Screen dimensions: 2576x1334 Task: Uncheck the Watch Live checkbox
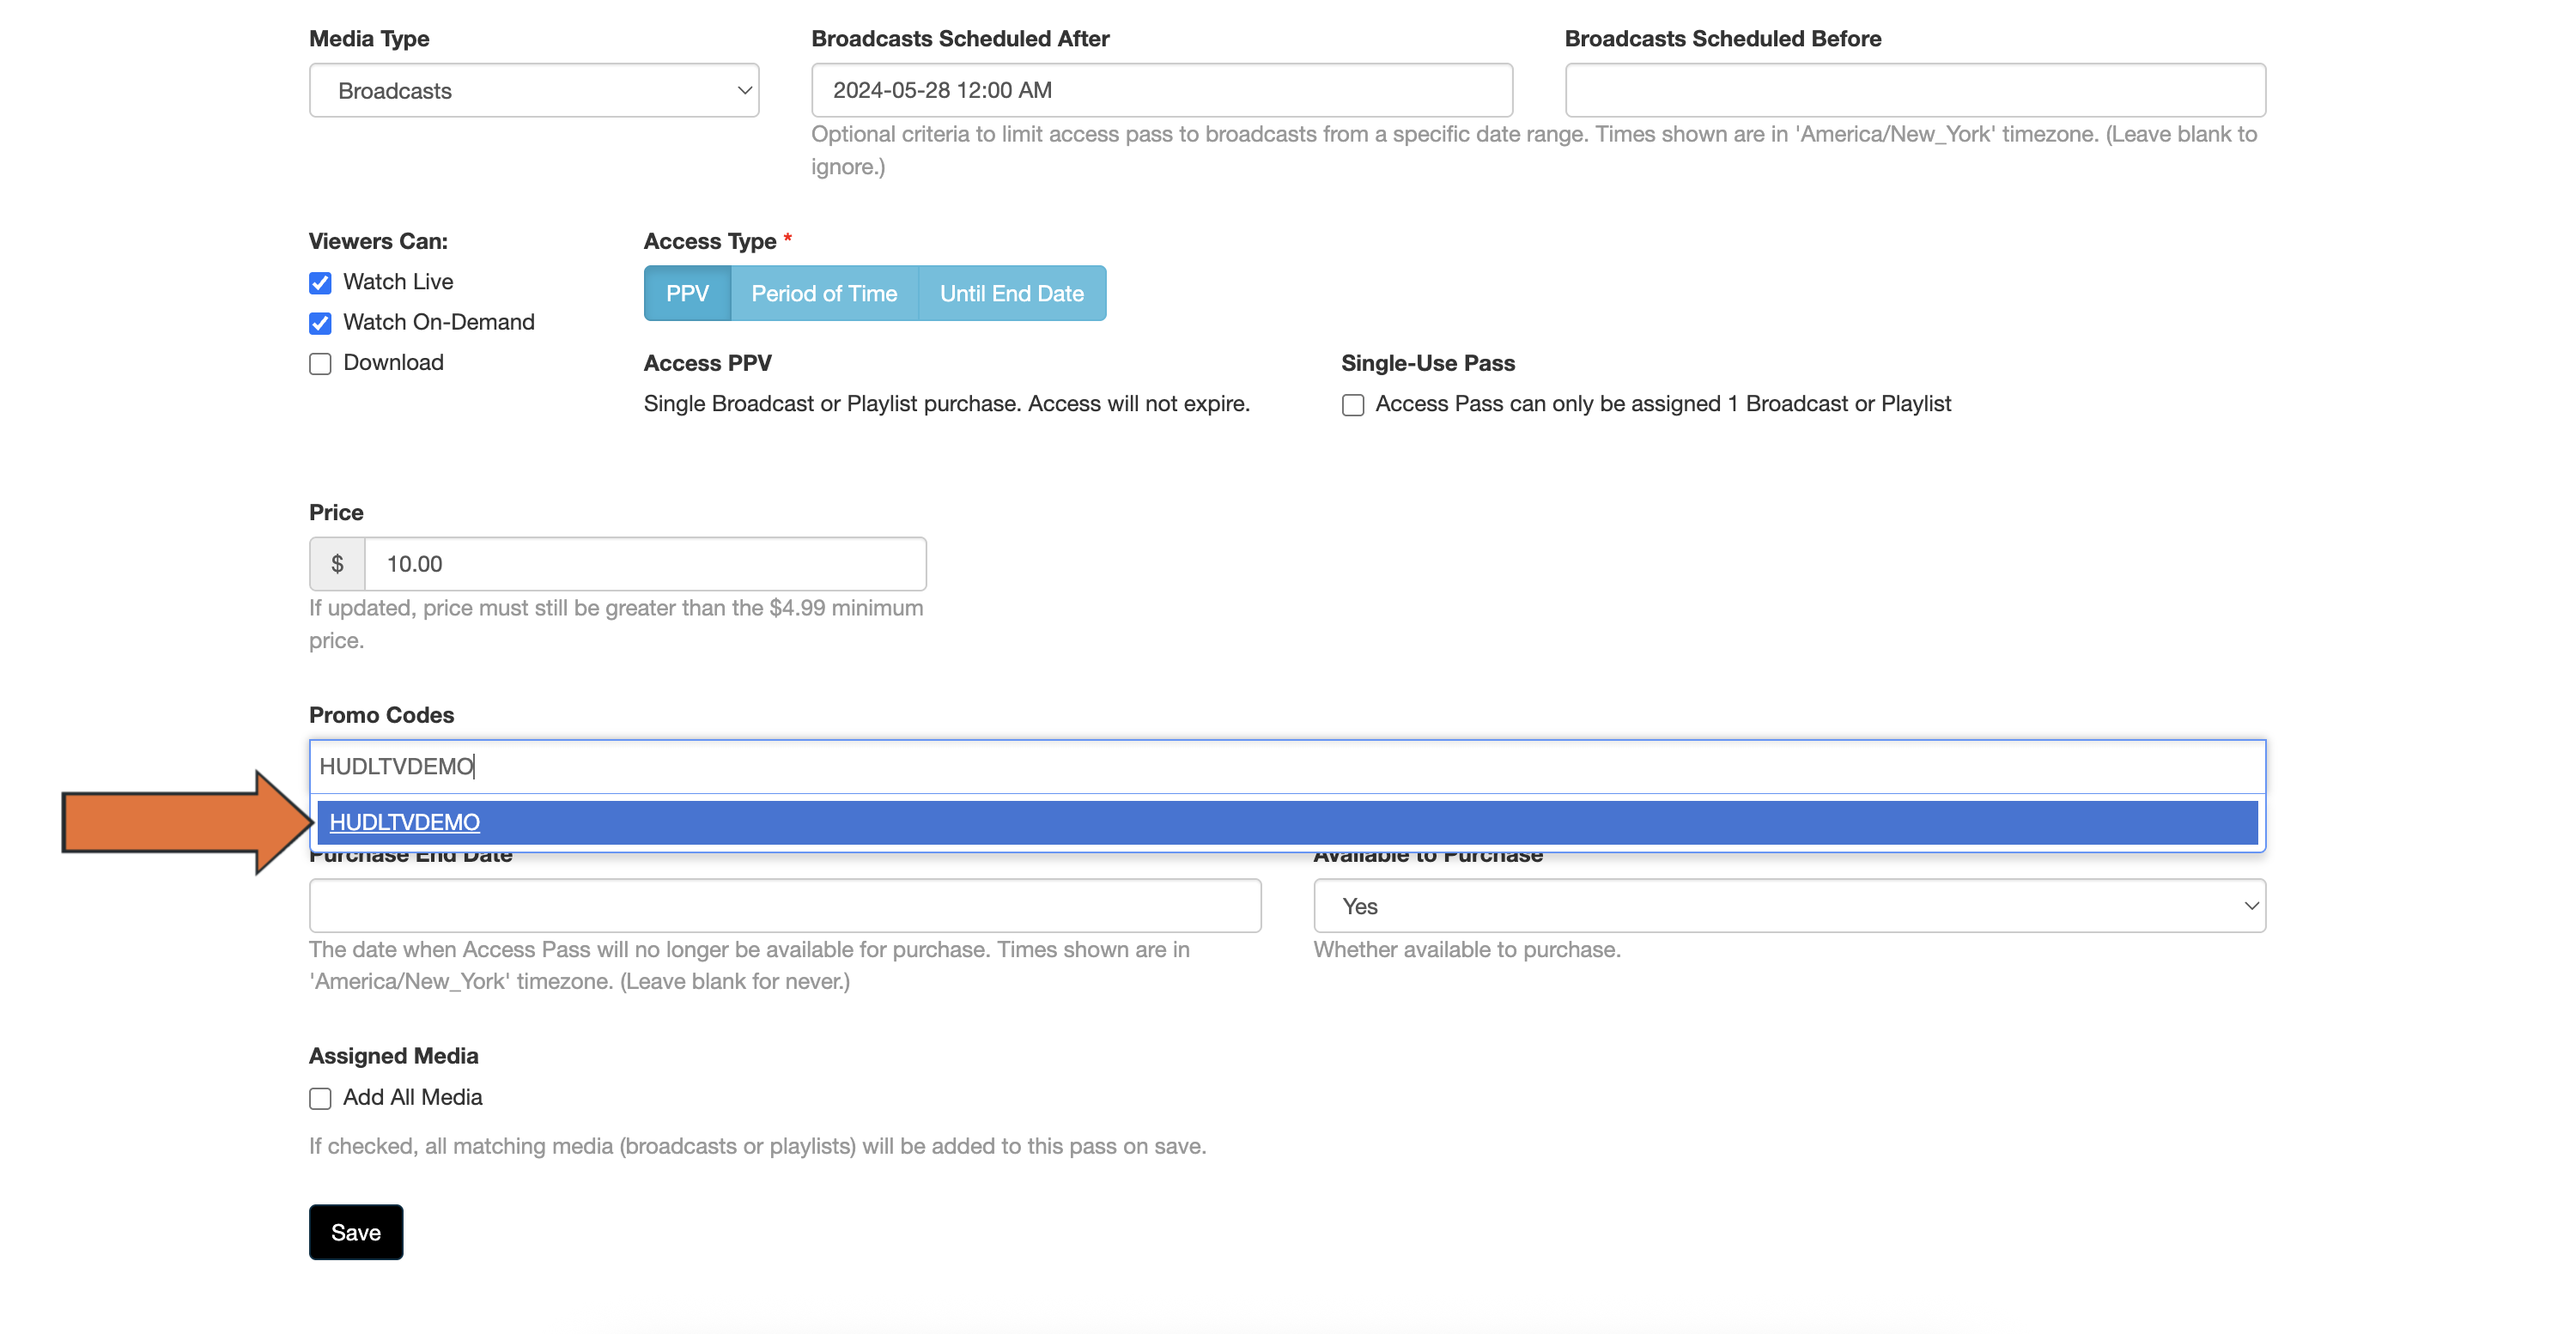point(320,283)
